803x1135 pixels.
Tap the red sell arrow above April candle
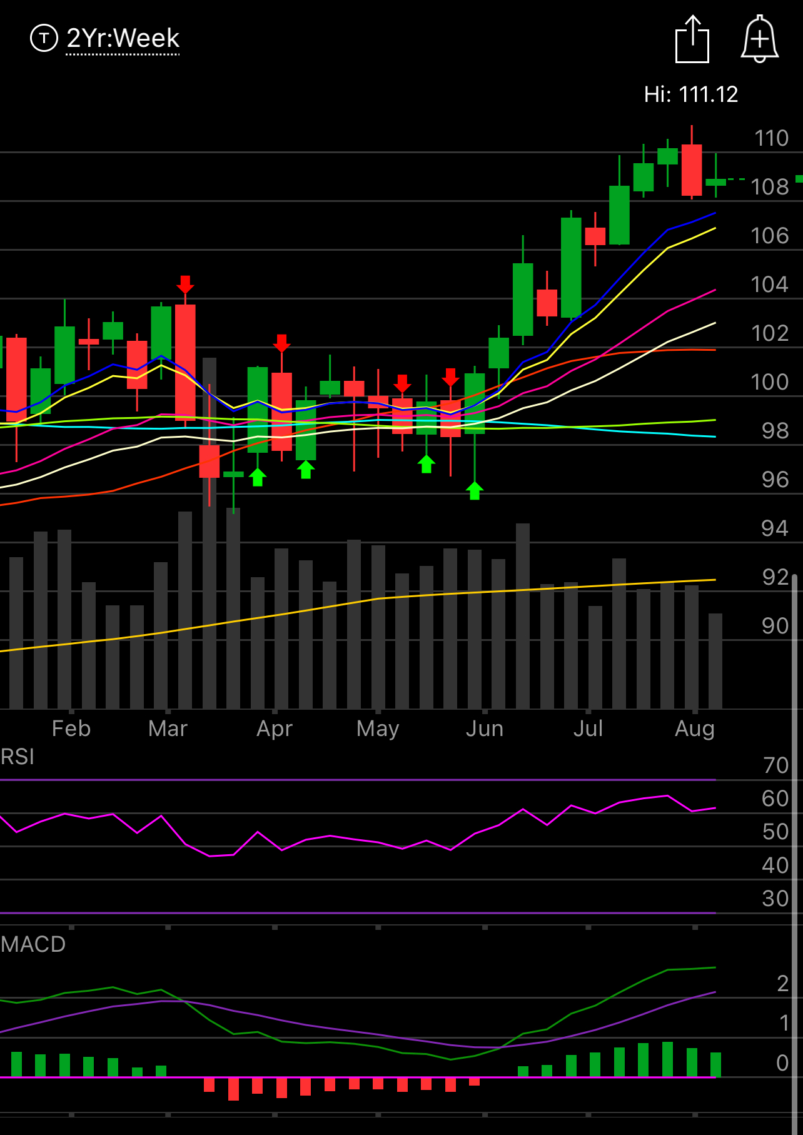click(281, 343)
